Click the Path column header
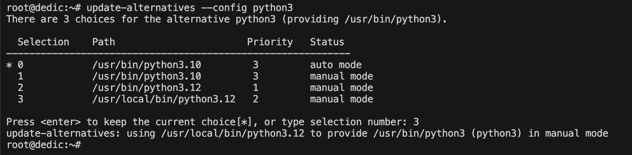The height and width of the screenshot is (155, 632). 104,42
